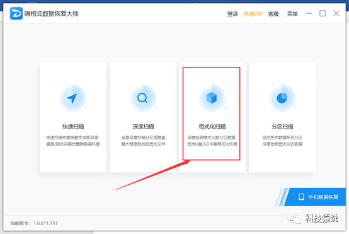Select the 快速扫描 arrow icon
349x234 pixels.
72,98
